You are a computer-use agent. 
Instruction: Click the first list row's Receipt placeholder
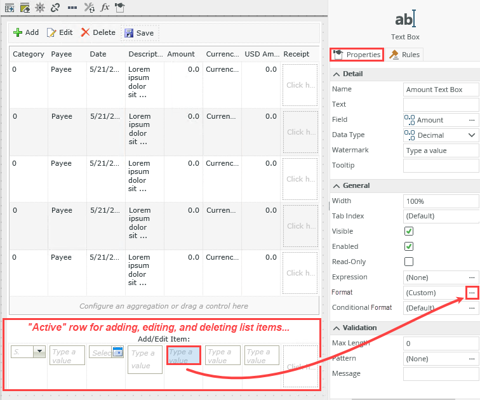coord(300,85)
